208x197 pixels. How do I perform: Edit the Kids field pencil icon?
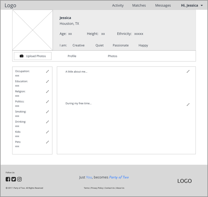47,132
